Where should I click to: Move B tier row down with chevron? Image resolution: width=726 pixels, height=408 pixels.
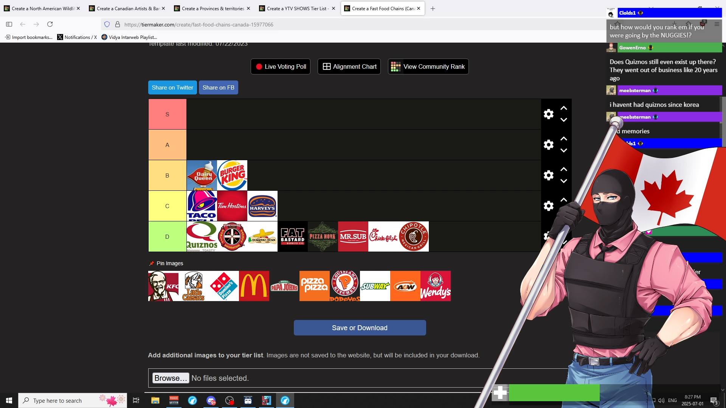[563, 181]
